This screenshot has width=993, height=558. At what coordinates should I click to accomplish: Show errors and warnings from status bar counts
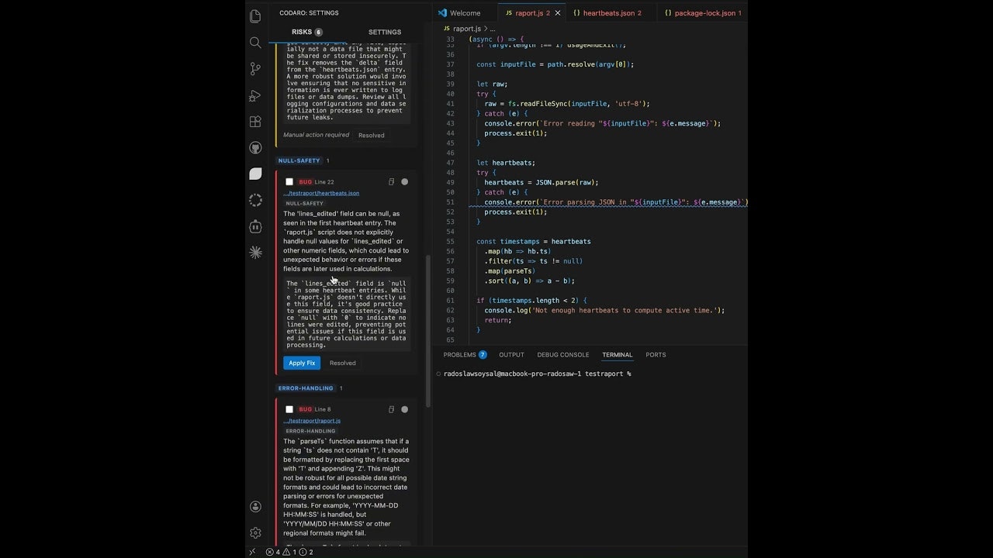pos(289,552)
